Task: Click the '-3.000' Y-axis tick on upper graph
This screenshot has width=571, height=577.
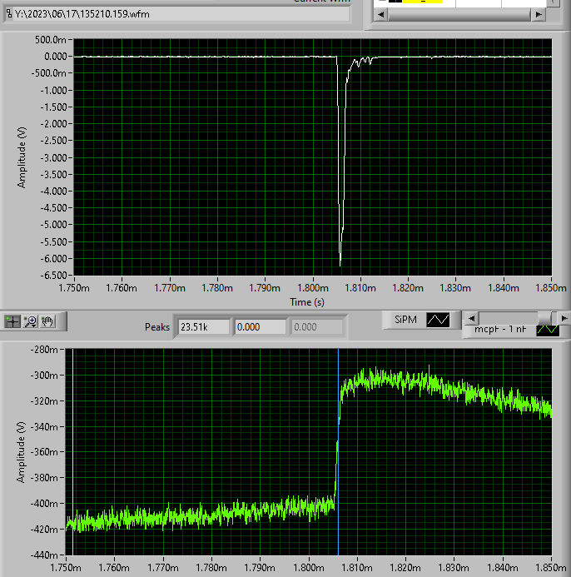Action: point(54,157)
